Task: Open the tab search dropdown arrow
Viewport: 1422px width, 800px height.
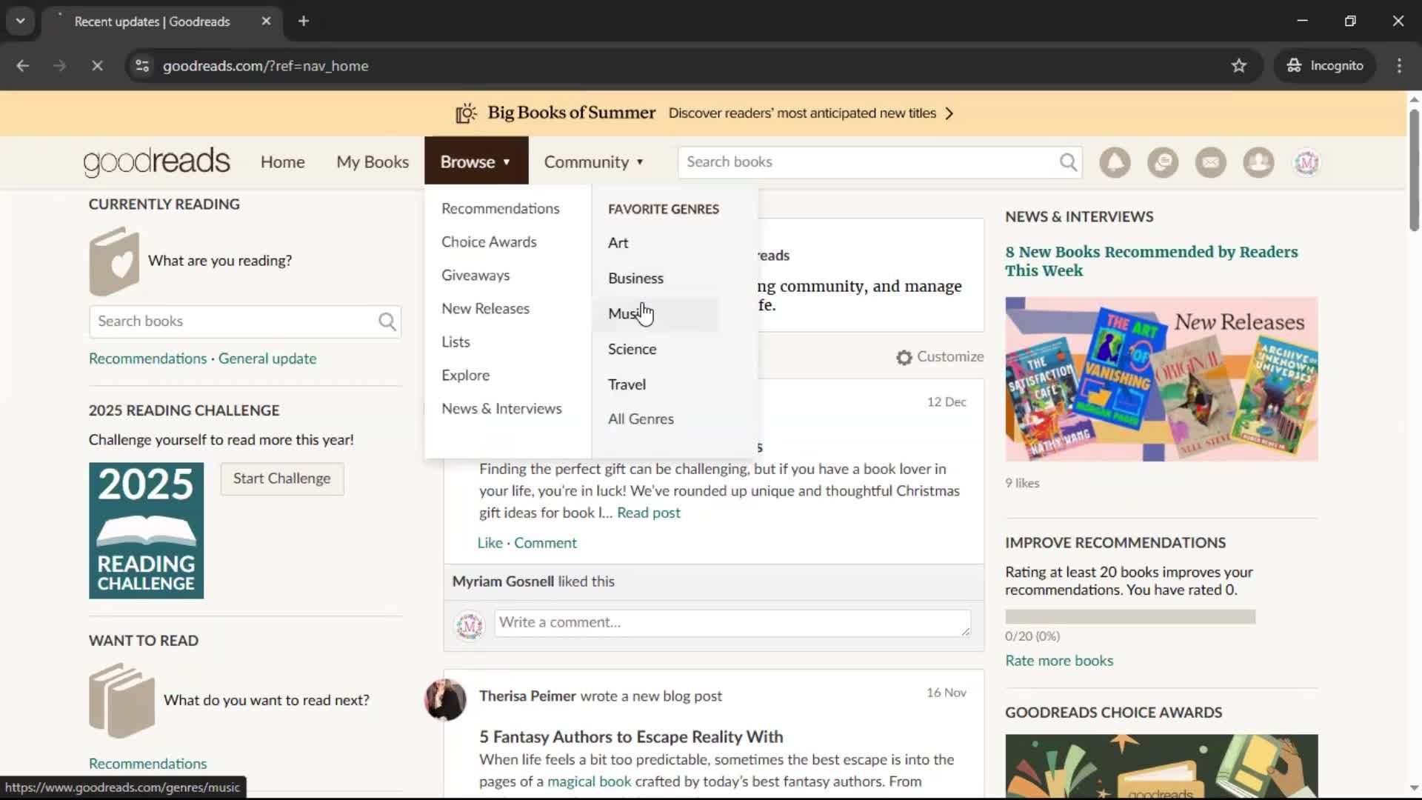Action: pos(21,21)
